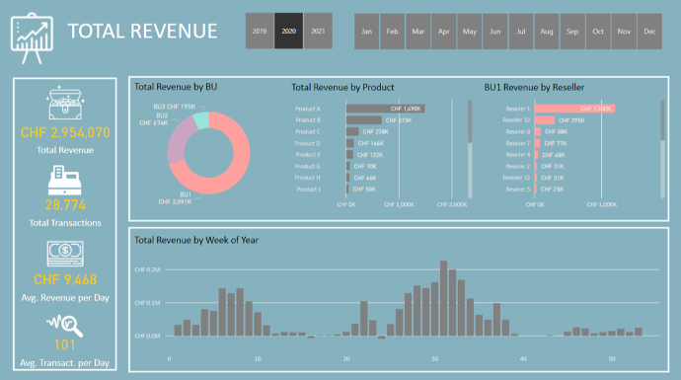Filter by the Dec month button
The image size is (681, 380).
point(649,32)
